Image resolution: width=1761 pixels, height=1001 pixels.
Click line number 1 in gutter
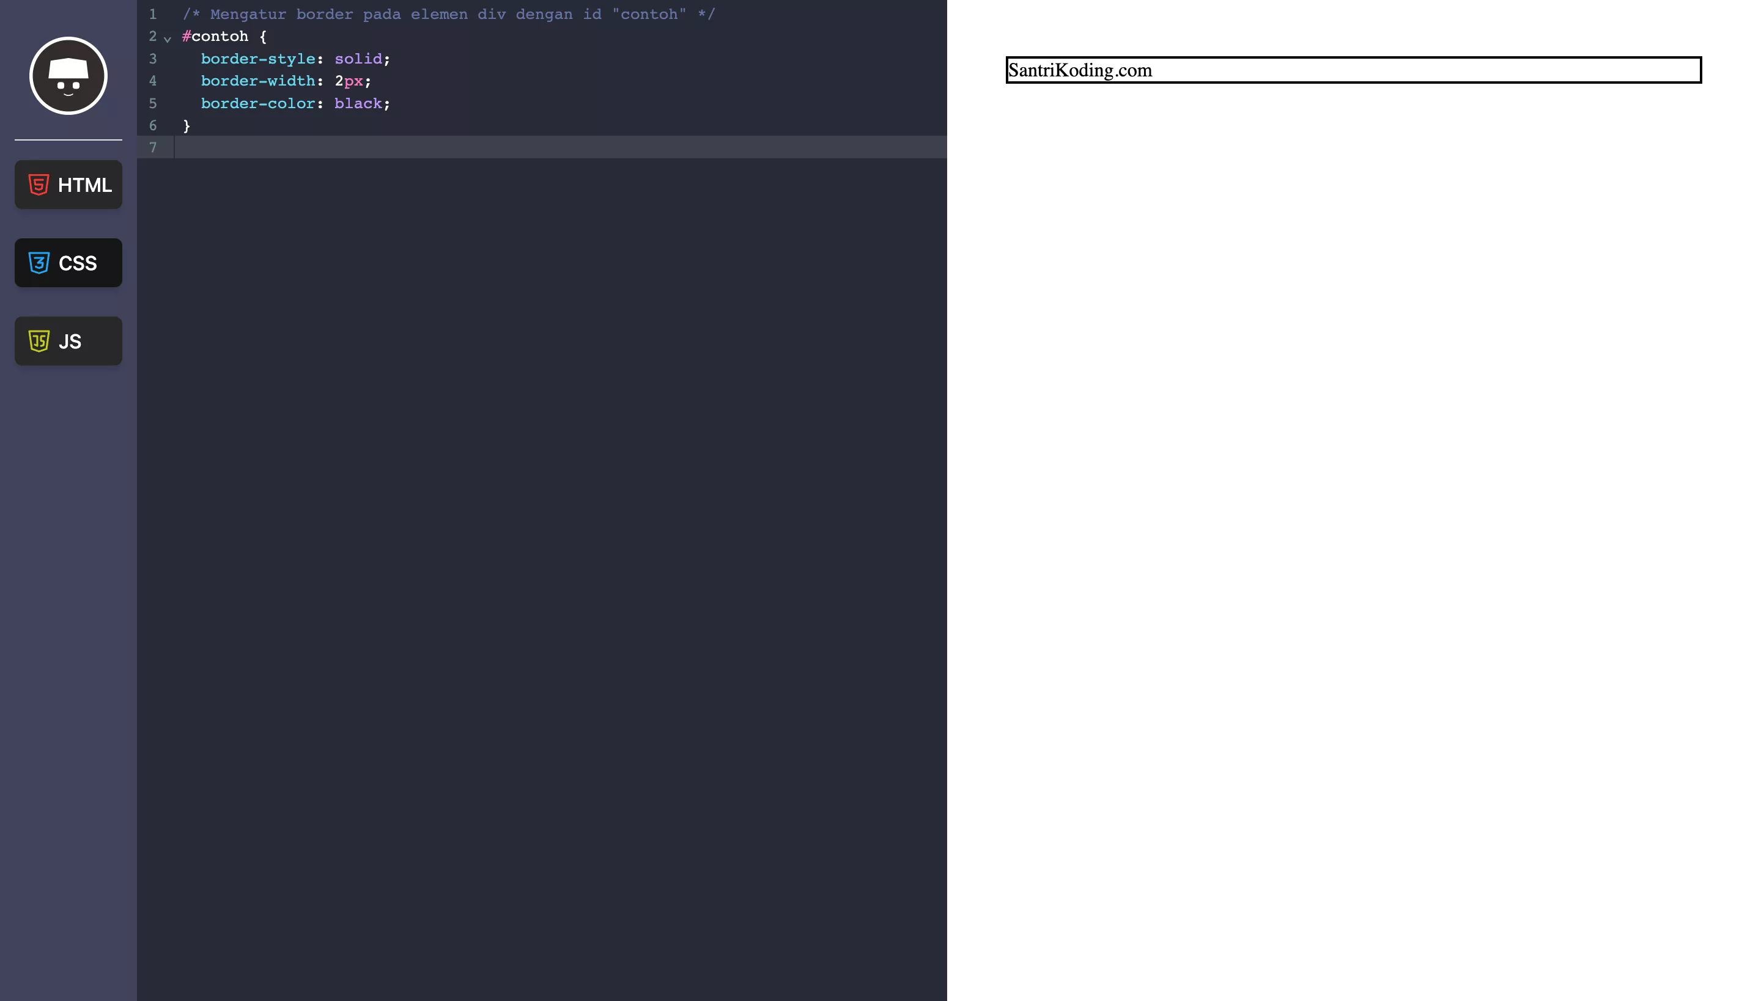153,15
